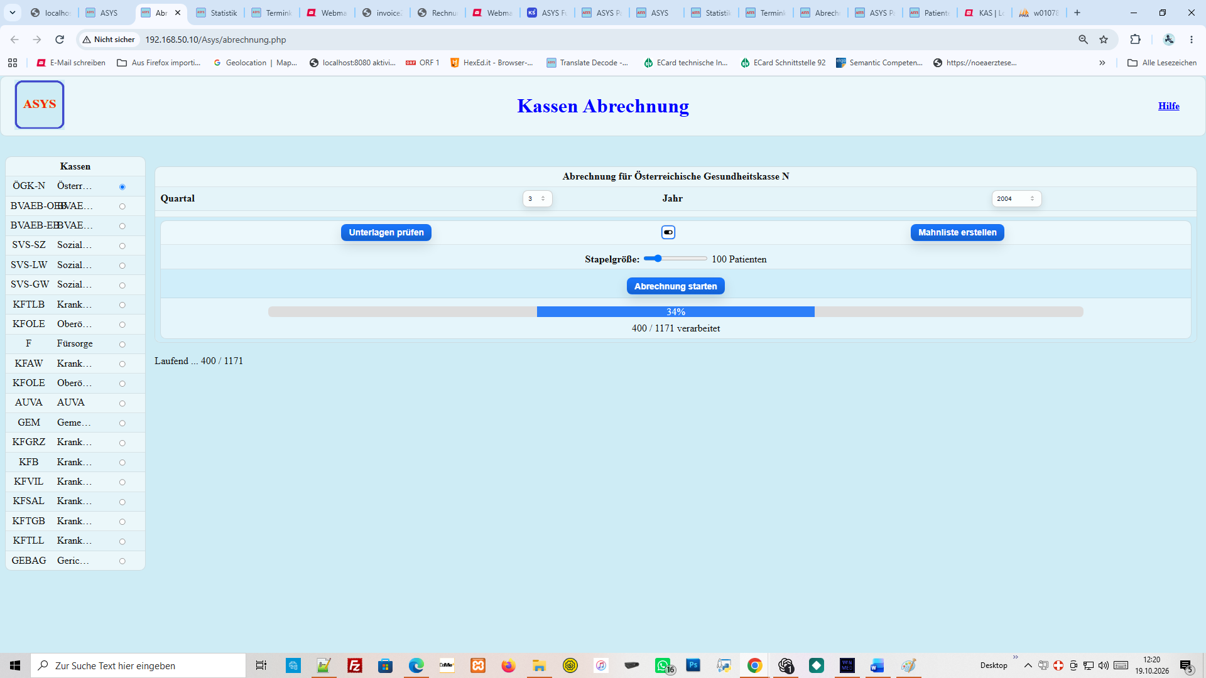Show hidden system tray icons
Viewport: 1206px width, 678px height.
1028,665
